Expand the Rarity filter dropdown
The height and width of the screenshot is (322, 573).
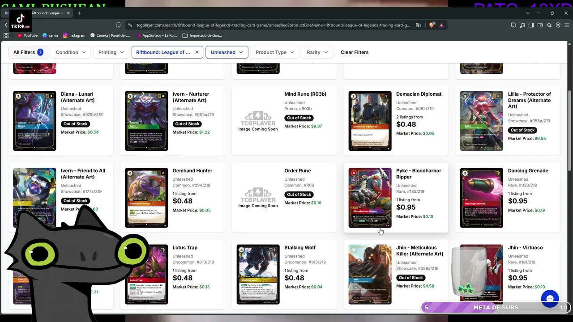[317, 52]
